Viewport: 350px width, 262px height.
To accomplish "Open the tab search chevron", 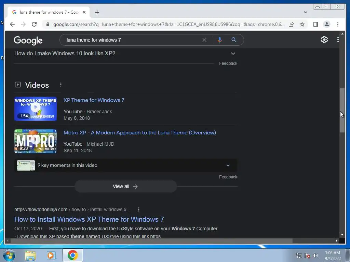I will (306, 12).
